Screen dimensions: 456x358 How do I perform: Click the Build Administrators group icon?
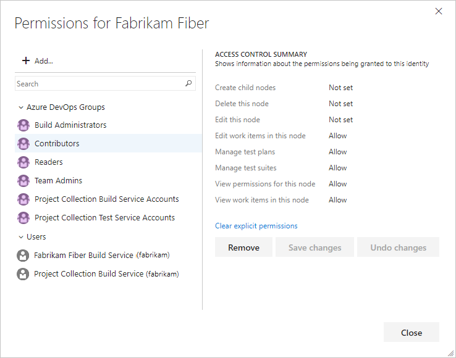[x=23, y=125]
